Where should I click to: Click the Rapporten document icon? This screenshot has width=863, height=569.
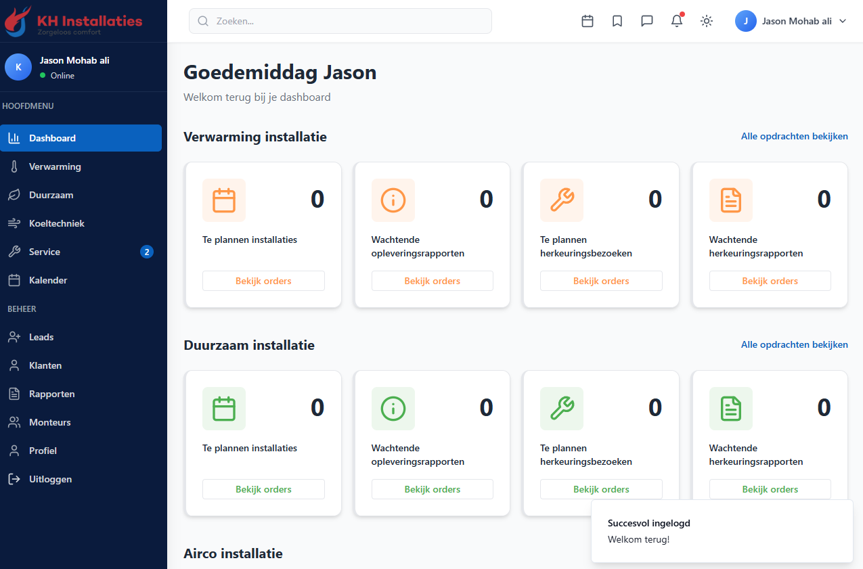(15, 393)
